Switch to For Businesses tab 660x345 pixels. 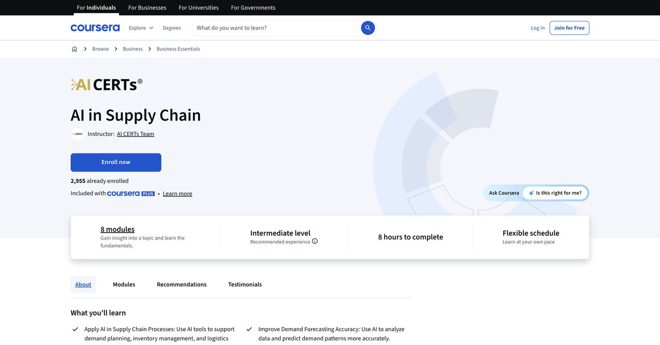click(147, 8)
